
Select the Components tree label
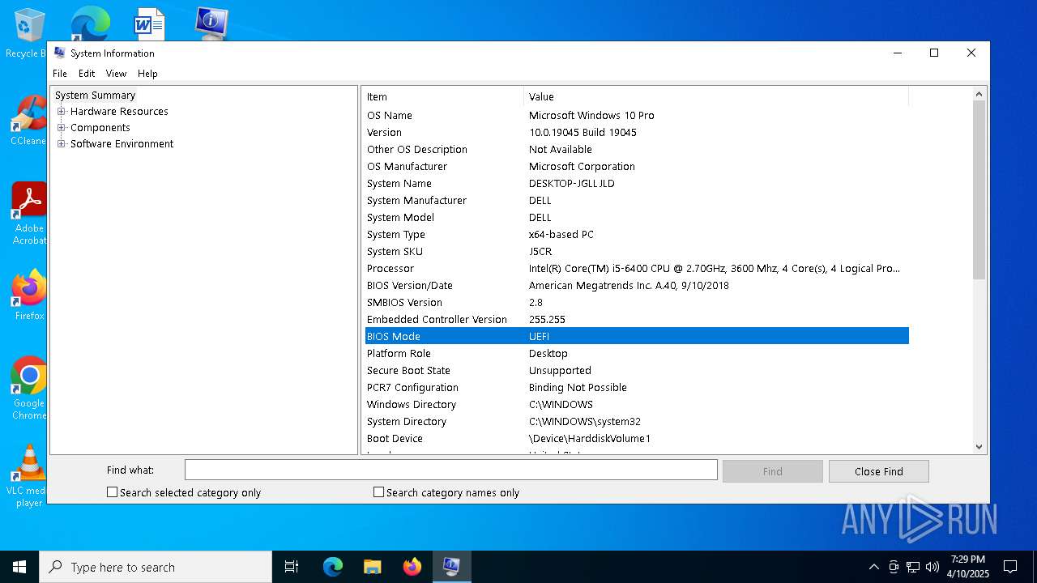tap(100, 128)
